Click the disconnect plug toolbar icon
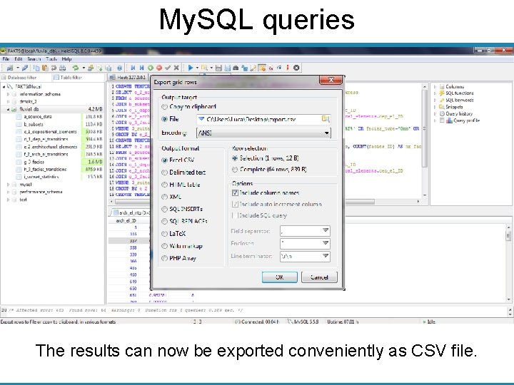514x385 pixels. point(25,68)
